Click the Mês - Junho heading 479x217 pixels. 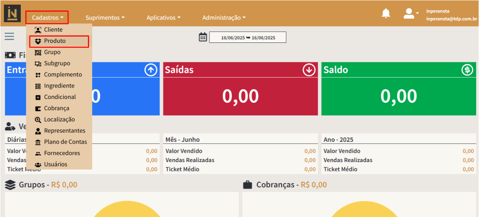(182, 139)
